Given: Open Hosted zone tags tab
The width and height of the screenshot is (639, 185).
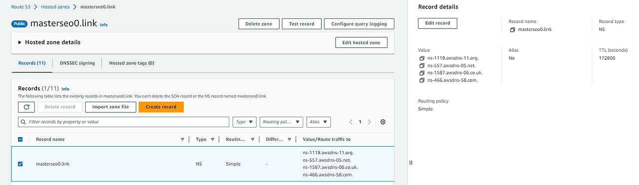Looking at the screenshot, I should [132, 63].
